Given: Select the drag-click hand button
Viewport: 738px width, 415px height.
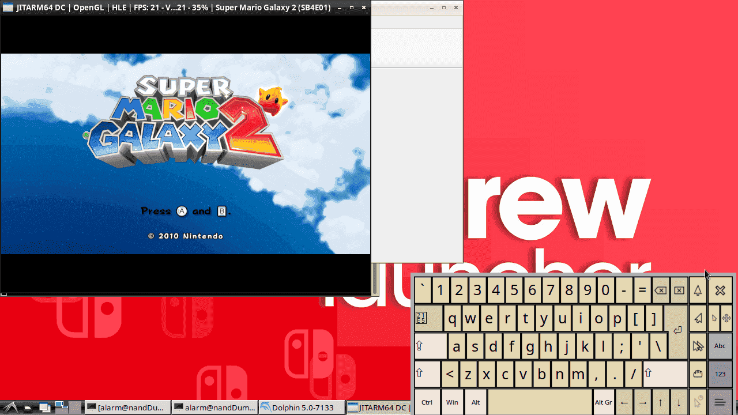Looking at the screenshot, I should pyautogui.click(x=698, y=373).
